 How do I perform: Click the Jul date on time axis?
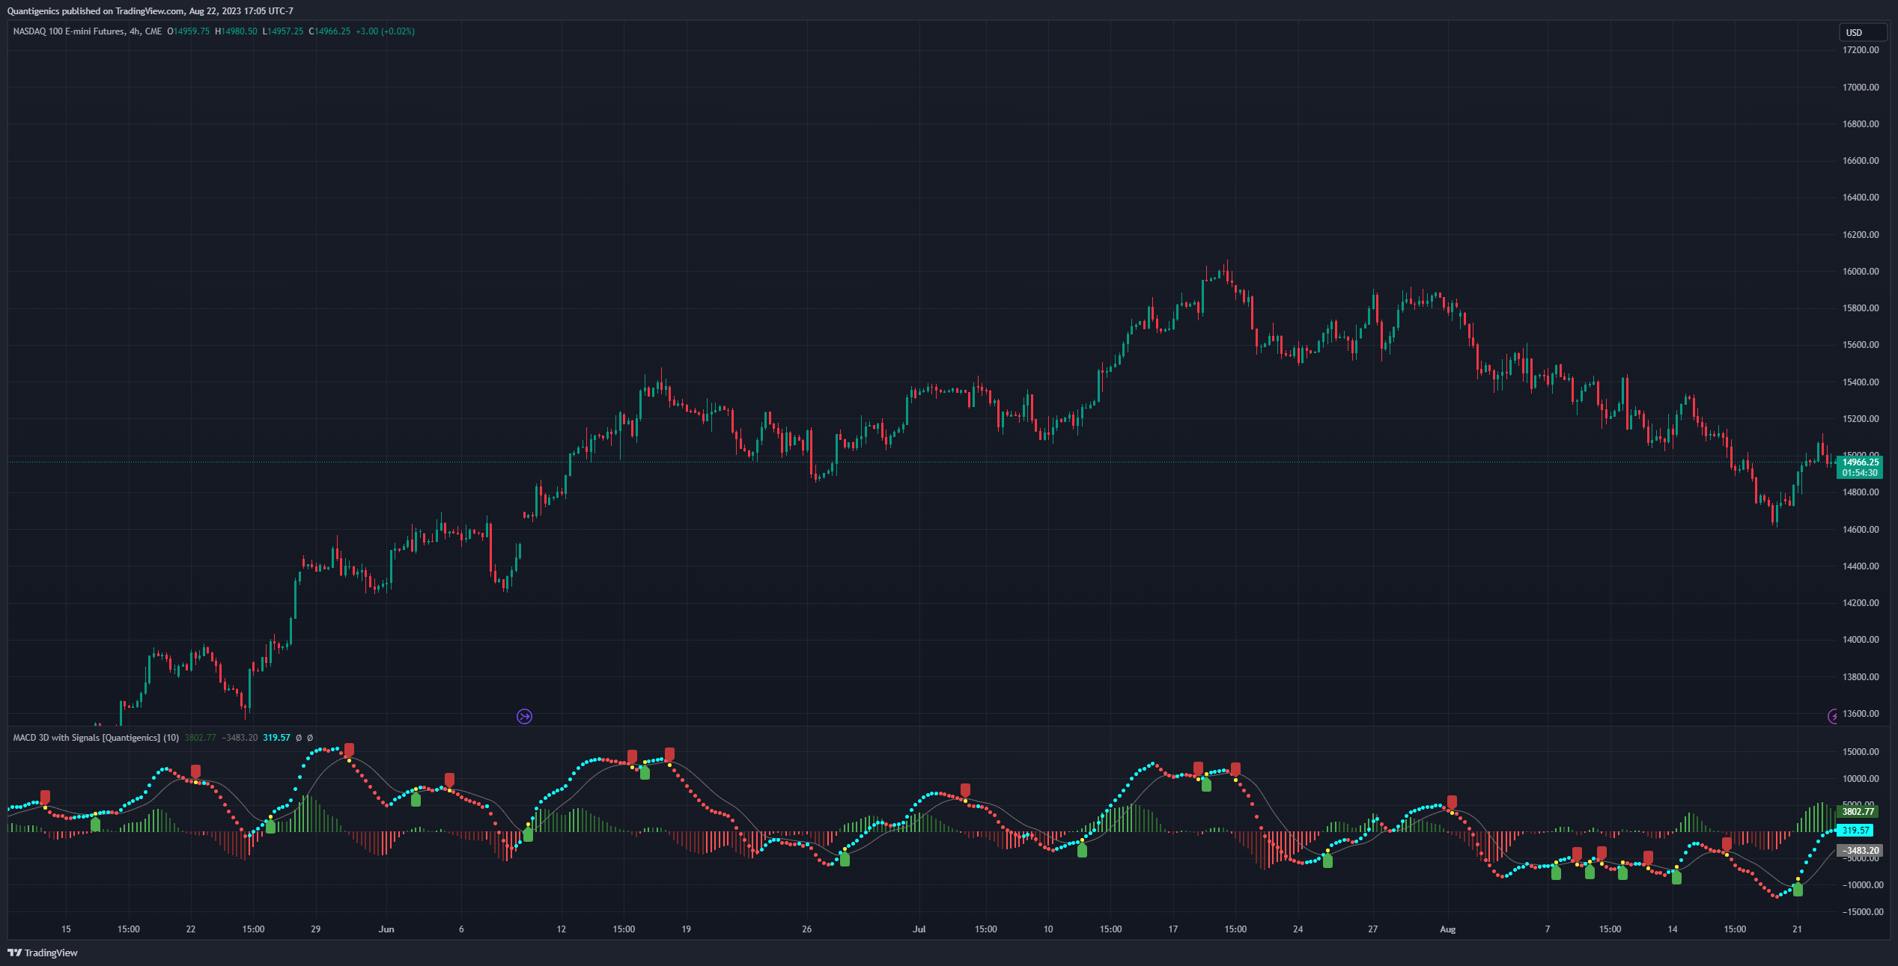pos(919,929)
